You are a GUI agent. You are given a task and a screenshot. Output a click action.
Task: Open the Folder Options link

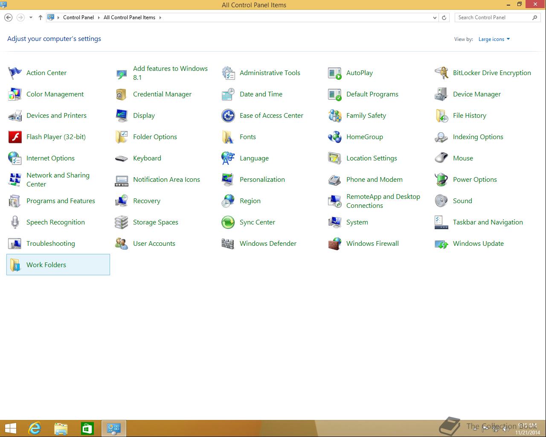point(155,137)
